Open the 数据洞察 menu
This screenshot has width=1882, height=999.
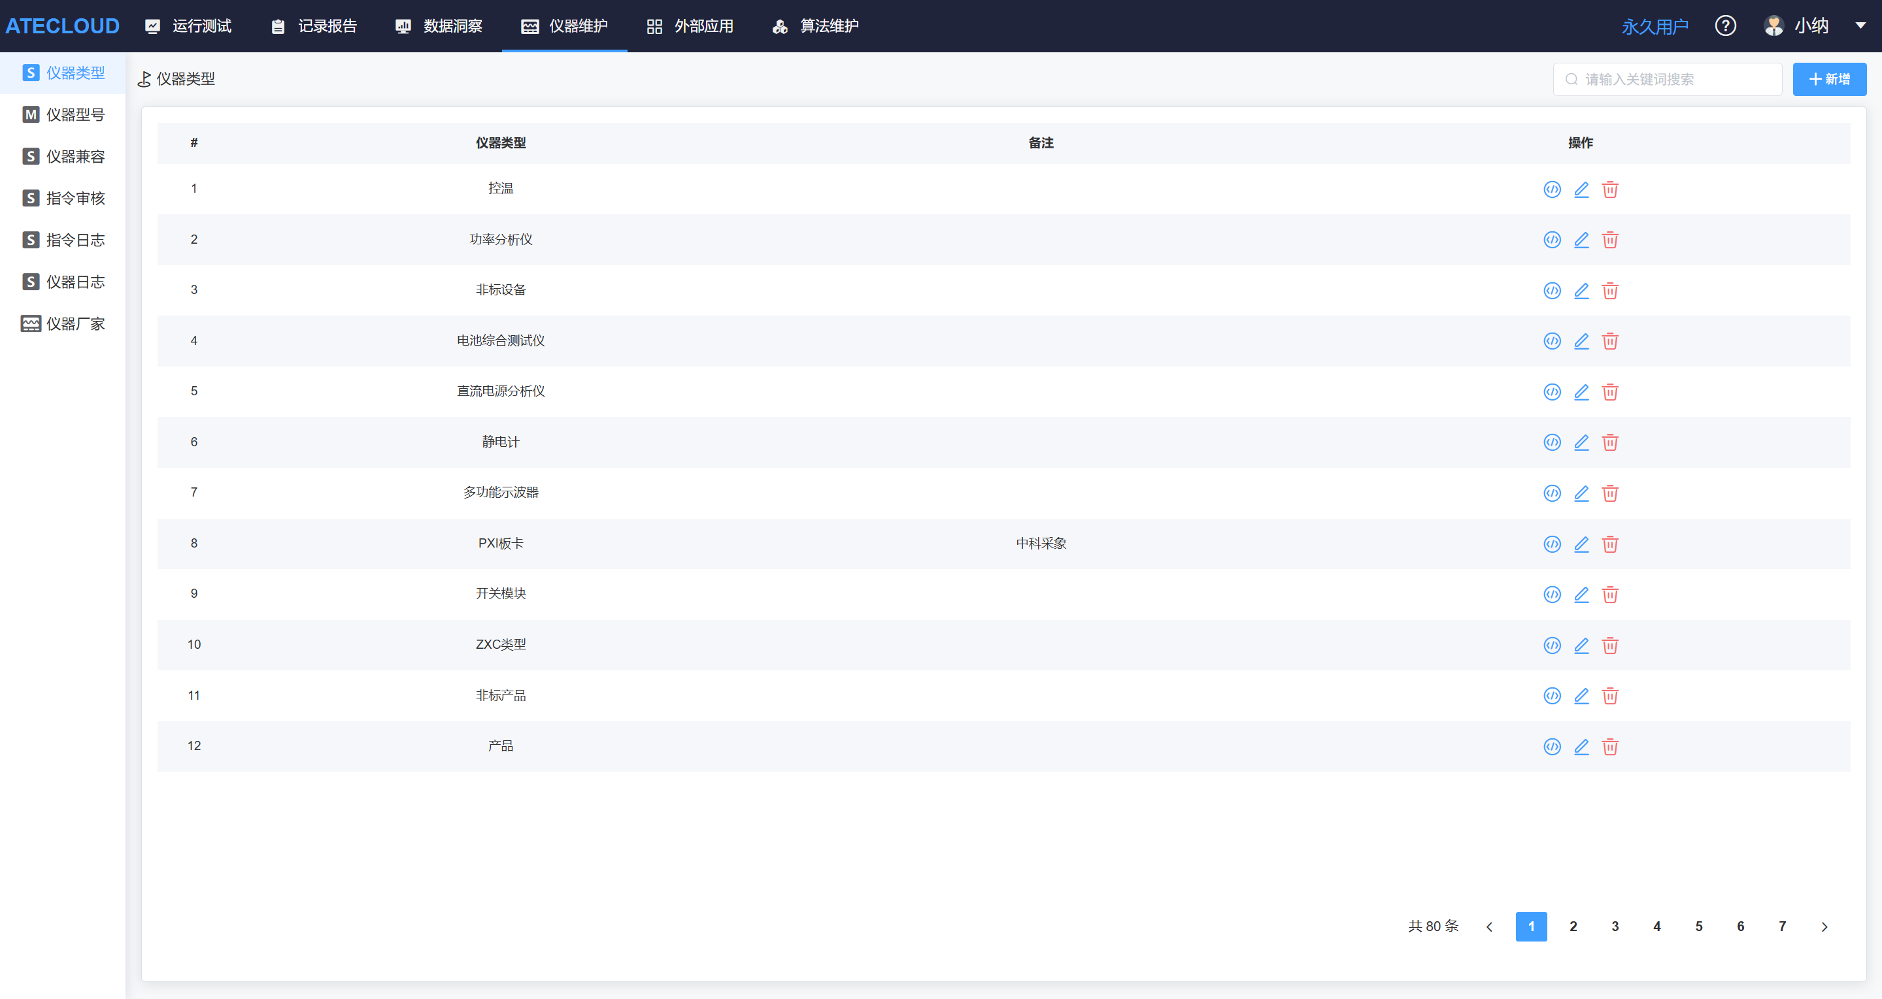click(439, 26)
